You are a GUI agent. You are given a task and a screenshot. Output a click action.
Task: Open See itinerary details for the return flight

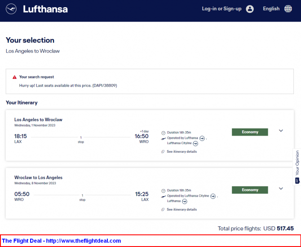[181, 210]
